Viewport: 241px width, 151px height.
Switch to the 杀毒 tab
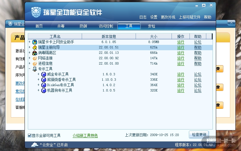(61, 26)
